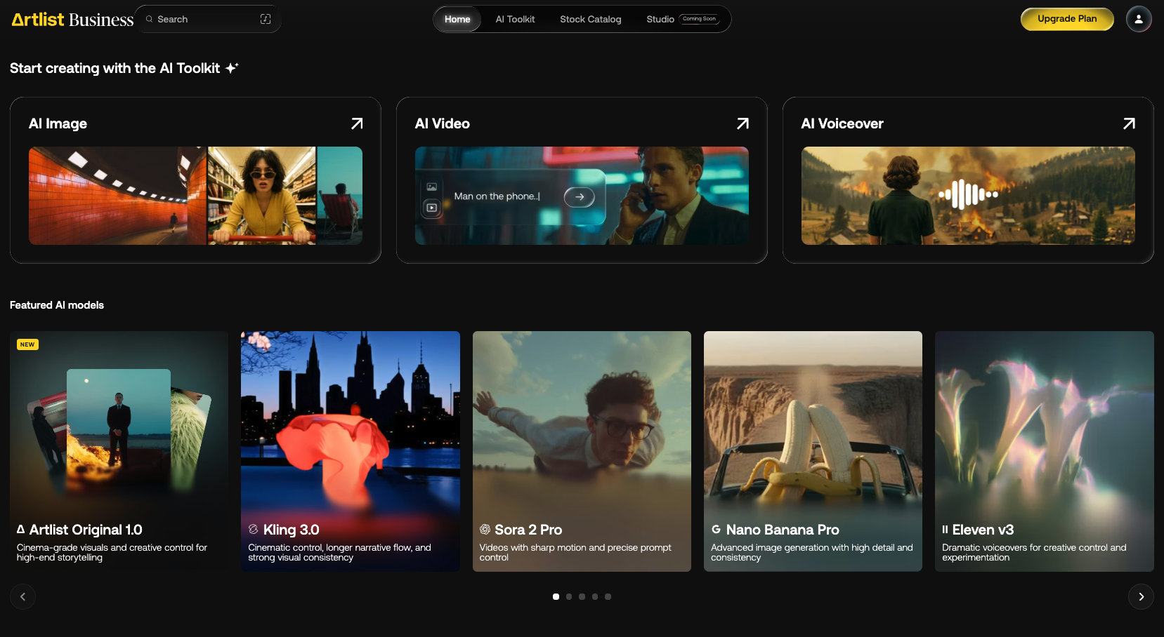1164x637 pixels.
Task: Select the second carousel page dot
Action: point(569,597)
